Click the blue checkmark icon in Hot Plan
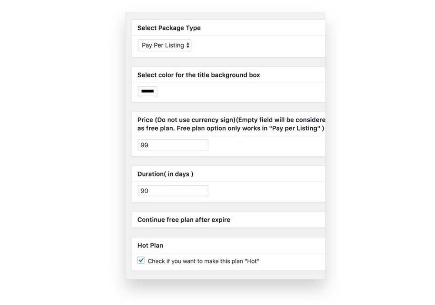The width and height of the screenshot is (435, 305). coord(141,260)
